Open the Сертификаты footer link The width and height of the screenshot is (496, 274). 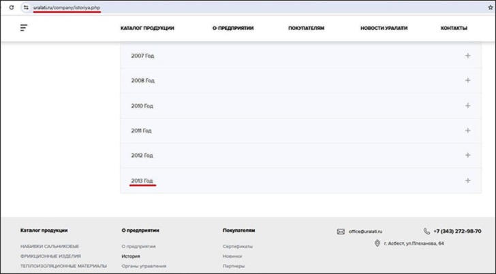point(238,246)
